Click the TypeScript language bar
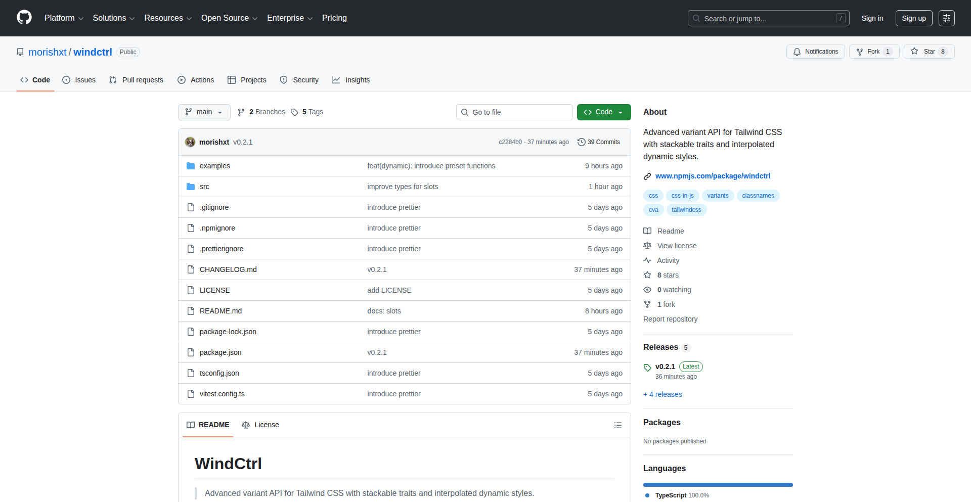This screenshot has height=502, width=971. pos(718,485)
